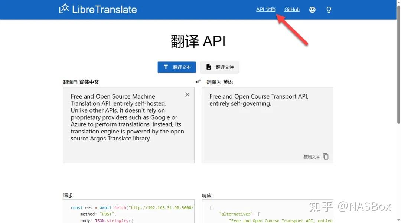The width and height of the screenshot is (401, 223).
Task: Change interface language via globe menu
Action: 312,10
